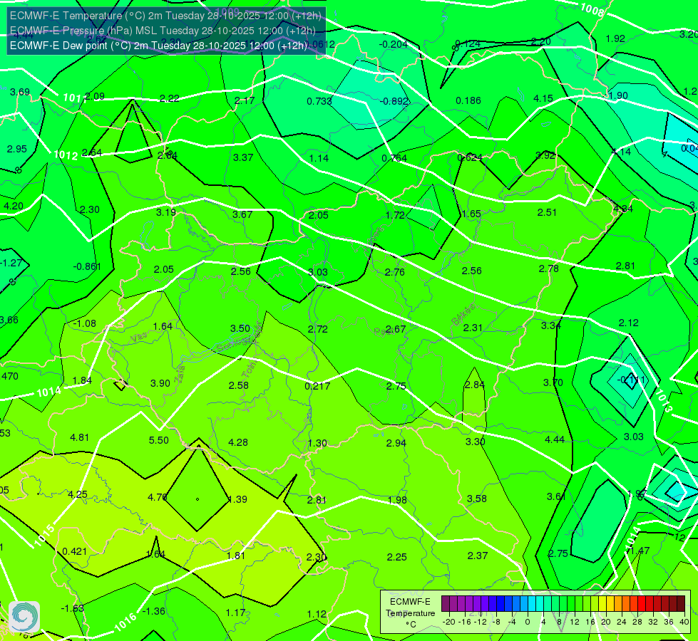Click the dew point value '4.28'

point(237,442)
